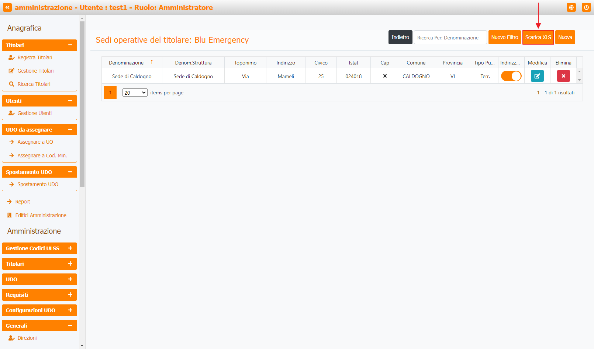This screenshot has width=594, height=349.
Task: Click the Indietro button
Action: click(400, 37)
